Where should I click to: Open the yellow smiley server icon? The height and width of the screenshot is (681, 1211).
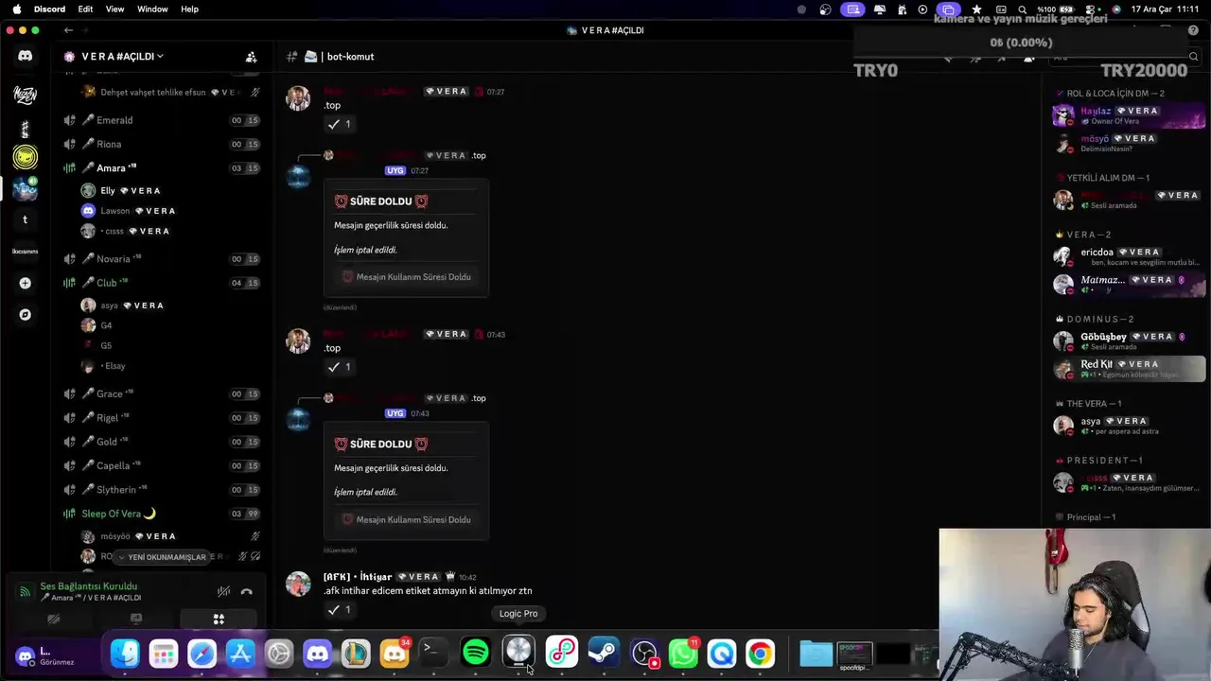pyautogui.click(x=26, y=157)
